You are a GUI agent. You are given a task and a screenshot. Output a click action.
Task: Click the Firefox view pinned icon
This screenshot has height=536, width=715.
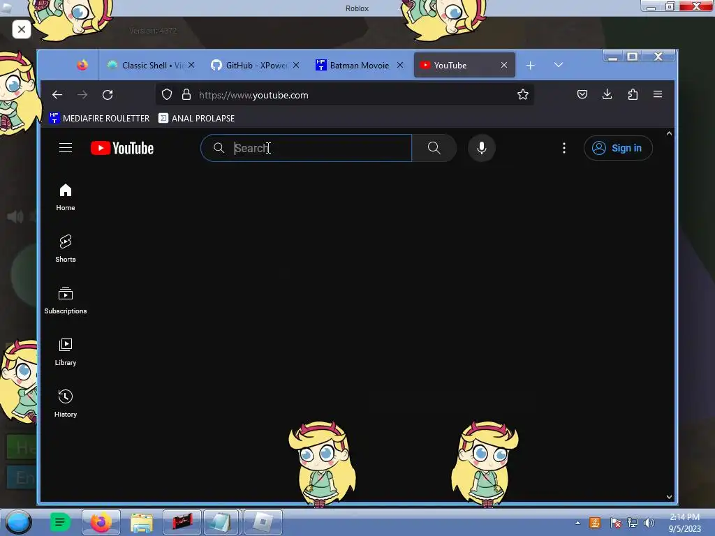coord(82,65)
